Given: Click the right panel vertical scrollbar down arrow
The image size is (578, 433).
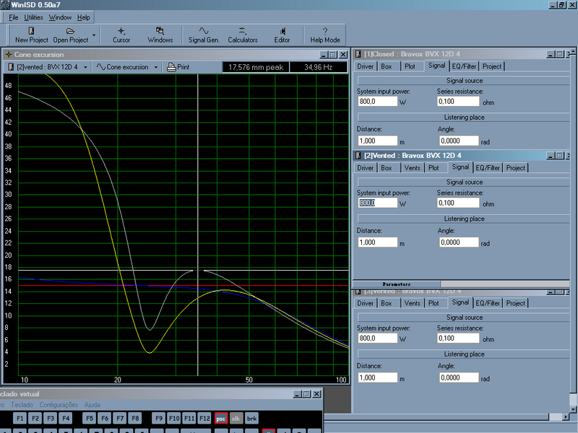Looking at the screenshot, I should 573,409.
